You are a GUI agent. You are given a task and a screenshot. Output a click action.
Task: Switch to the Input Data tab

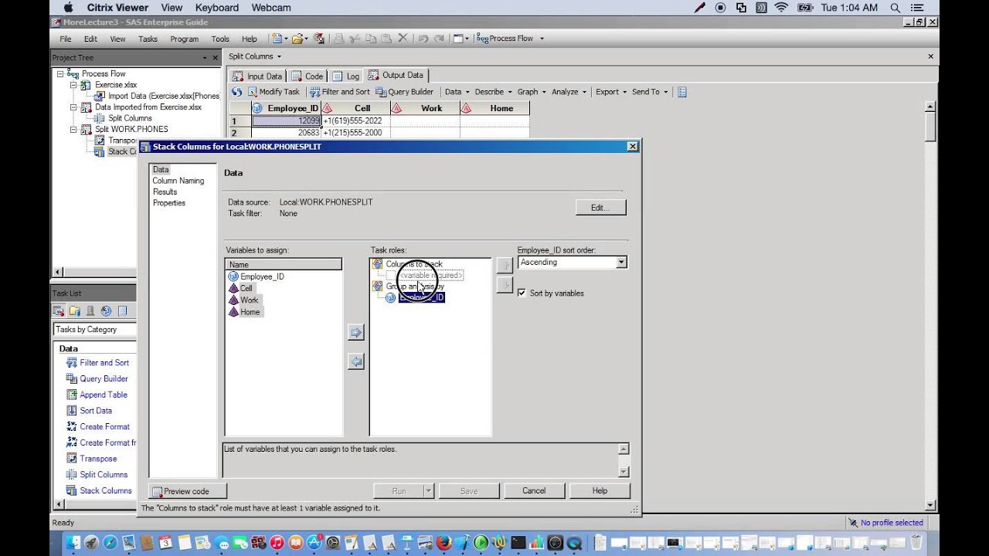click(257, 76)
